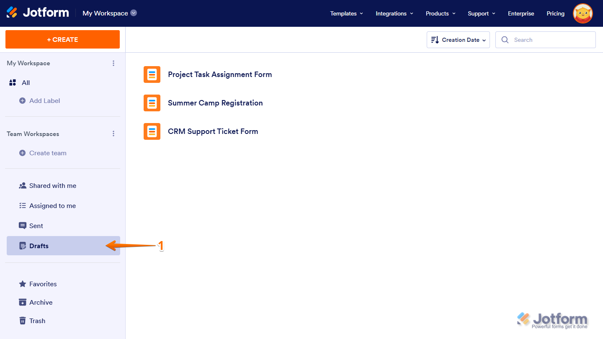Click the Create team link
This screenshot has height=339, width=603.
tap(48, 153)
